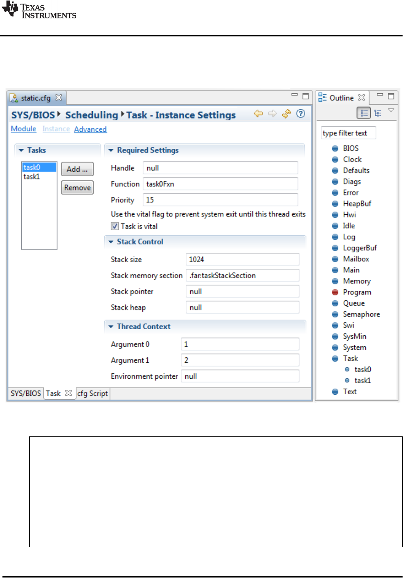403x582 pixels.
Task: Select BIOS module in Outline
Action: (351, 148)
